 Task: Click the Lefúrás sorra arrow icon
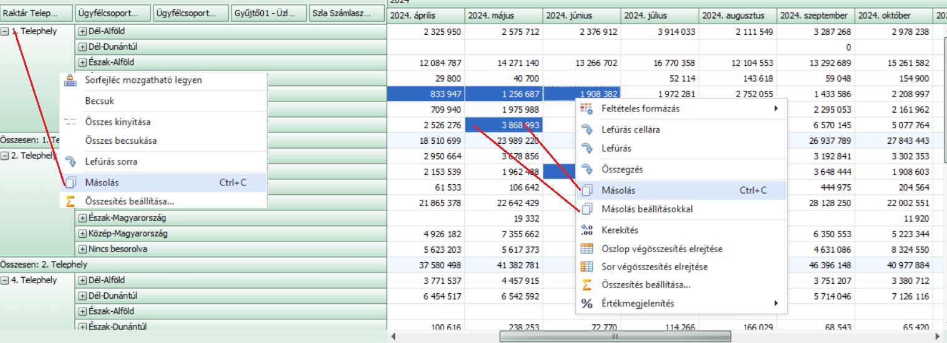coord(70,162)
